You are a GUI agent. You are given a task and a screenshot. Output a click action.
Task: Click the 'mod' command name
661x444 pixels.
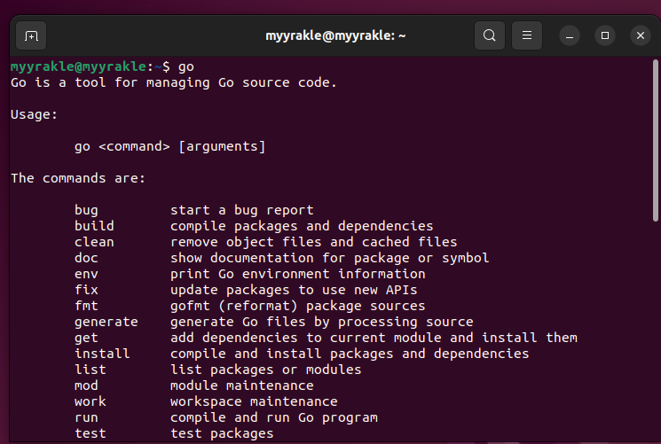pyautogui.click(x=86, y=386)
